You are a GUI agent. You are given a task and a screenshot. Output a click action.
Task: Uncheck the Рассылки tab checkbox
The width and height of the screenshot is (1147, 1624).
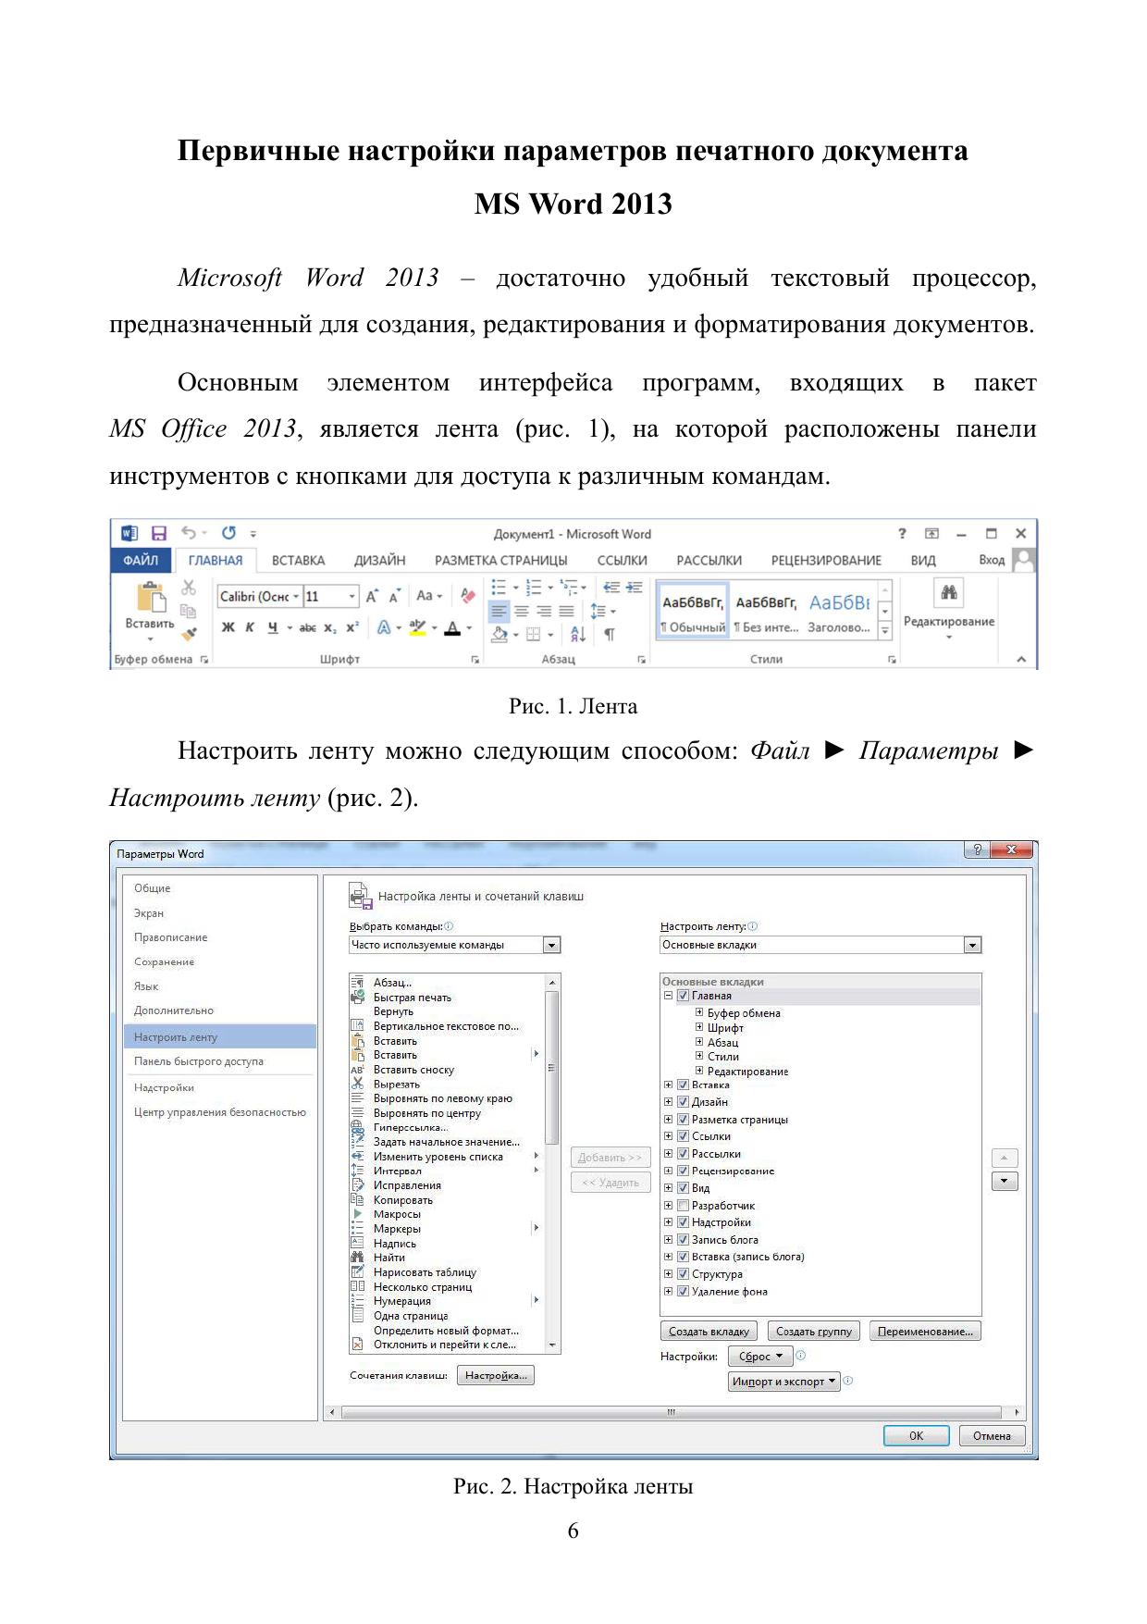pyautogui.click(x=683, y=1154)
